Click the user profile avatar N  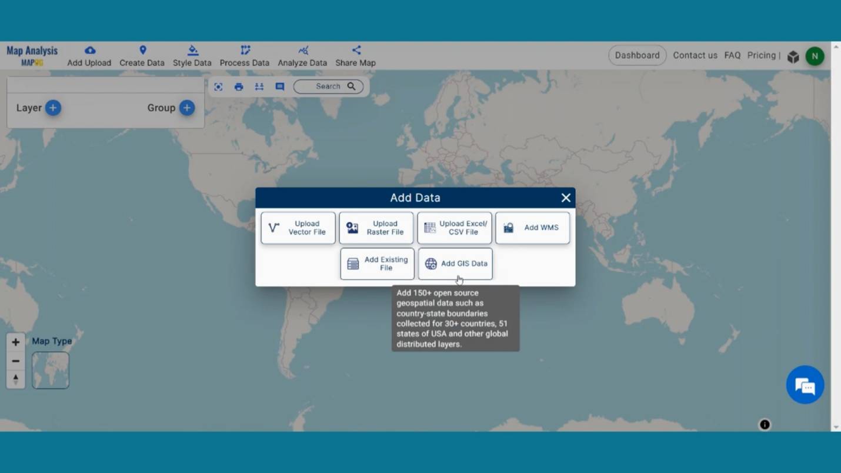815,56
